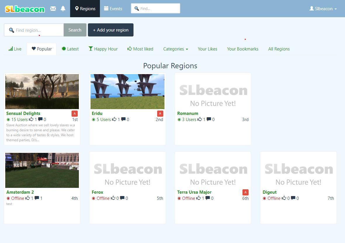Select the Happy Hour tab
The width and height of the screenshot is (345, 243).
tap(103, 49)
